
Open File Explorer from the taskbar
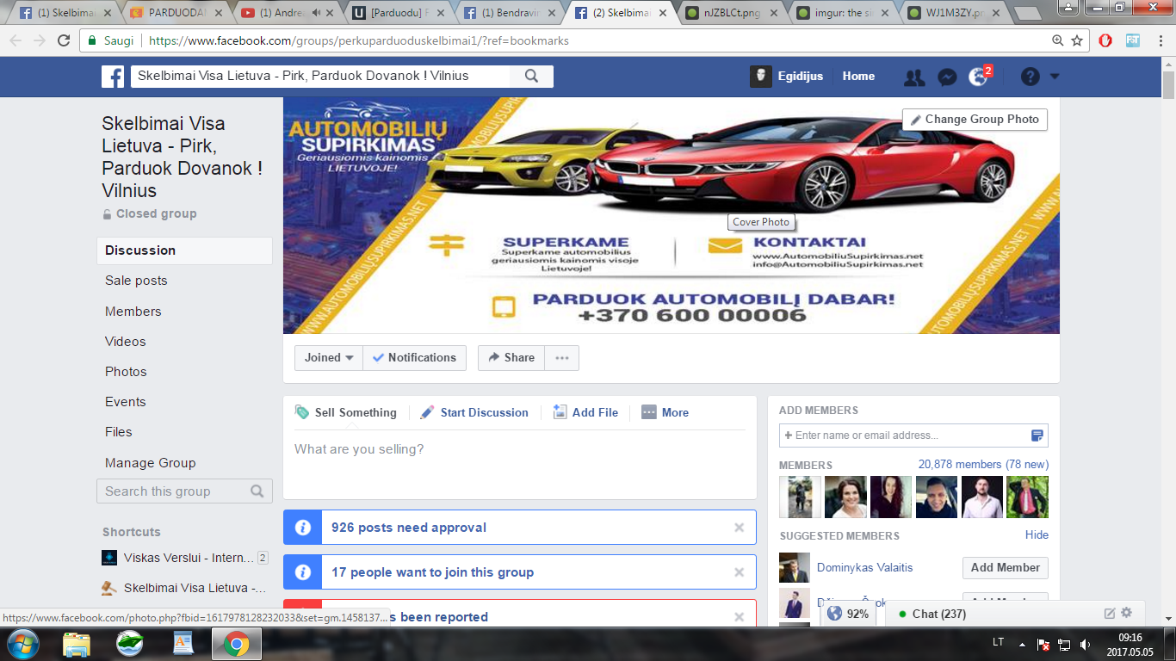point(77,644)
